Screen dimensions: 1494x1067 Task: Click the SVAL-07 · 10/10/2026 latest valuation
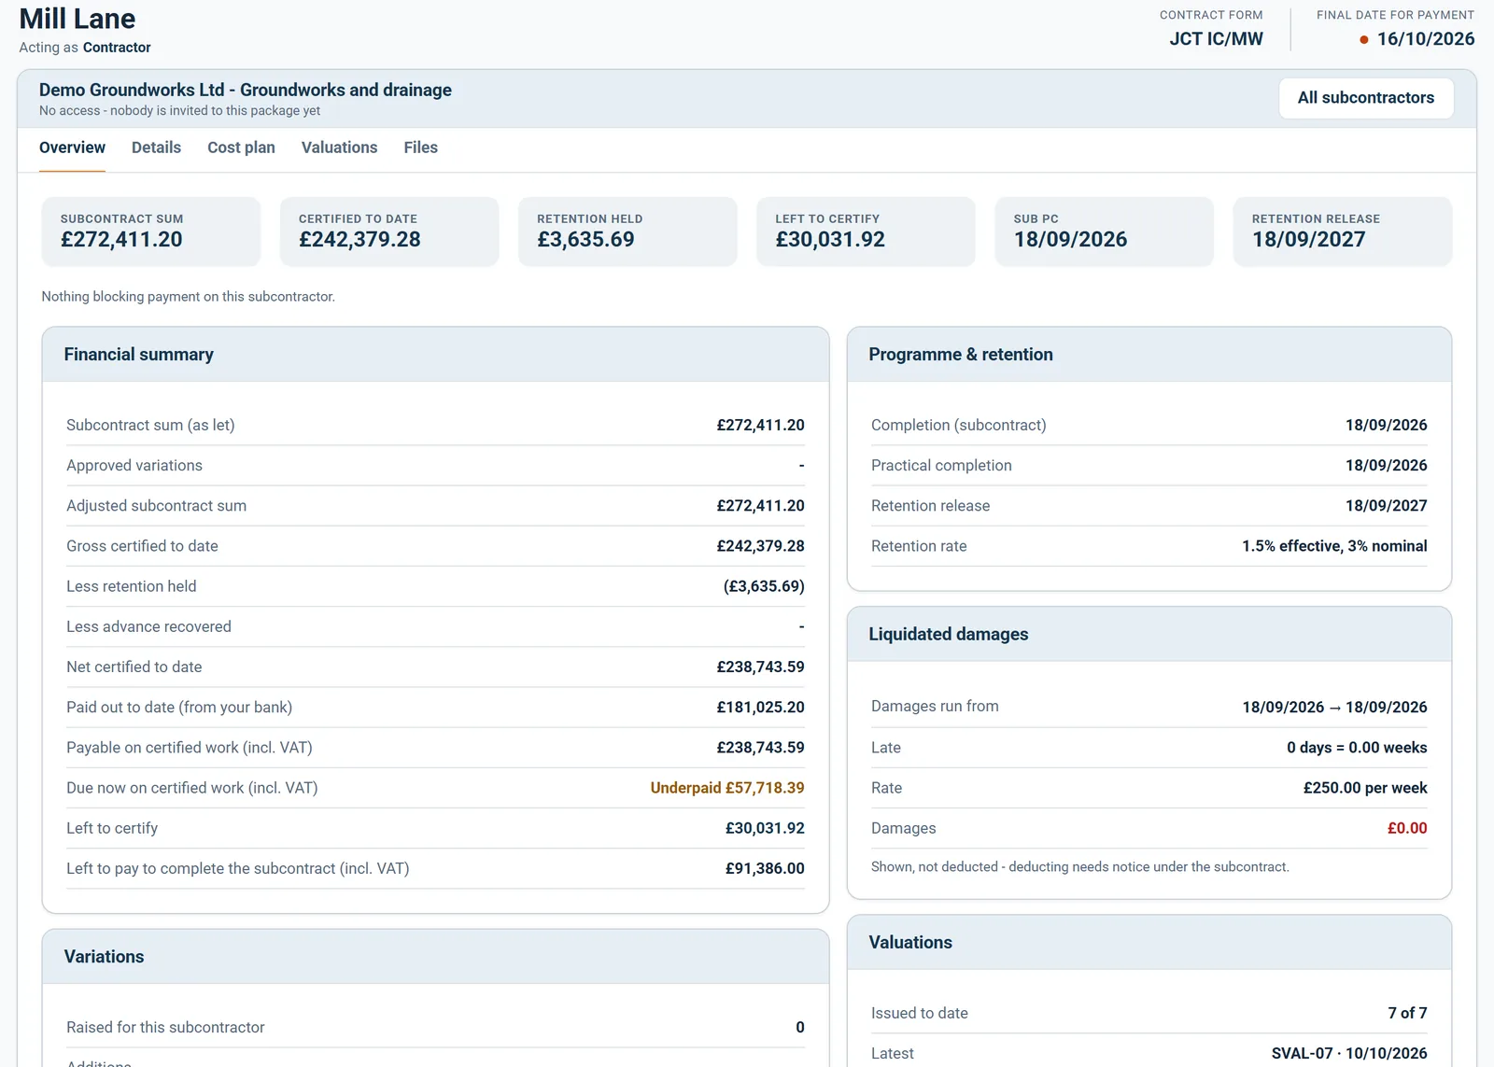(1349, 1053)
